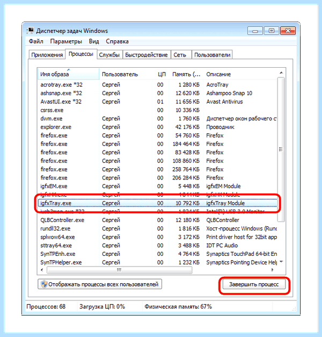Select the QLBController.exe process row
Viewport: 322px width, 337px height.
[157, 220]
